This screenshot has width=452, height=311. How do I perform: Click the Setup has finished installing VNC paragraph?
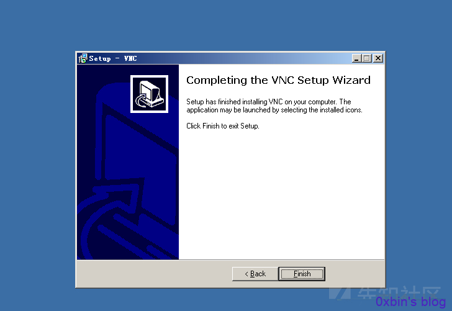(x=274, y=106)
